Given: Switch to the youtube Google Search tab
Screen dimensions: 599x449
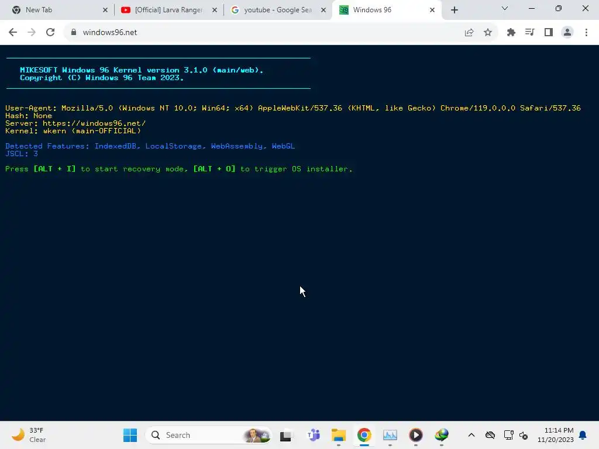Looking at the screenshot, I should [x=278, y=10].
